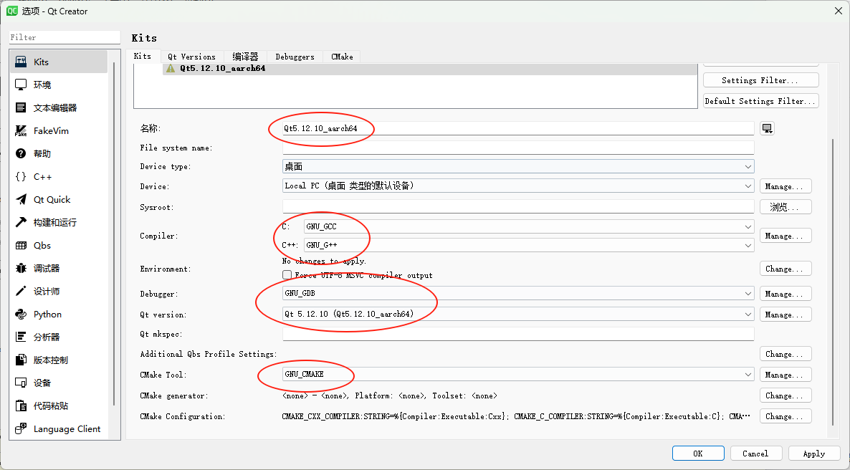Open the Qt Quick settings category
Image resolution: width=850 pixels, height=470 pixels.
point(59,199)
